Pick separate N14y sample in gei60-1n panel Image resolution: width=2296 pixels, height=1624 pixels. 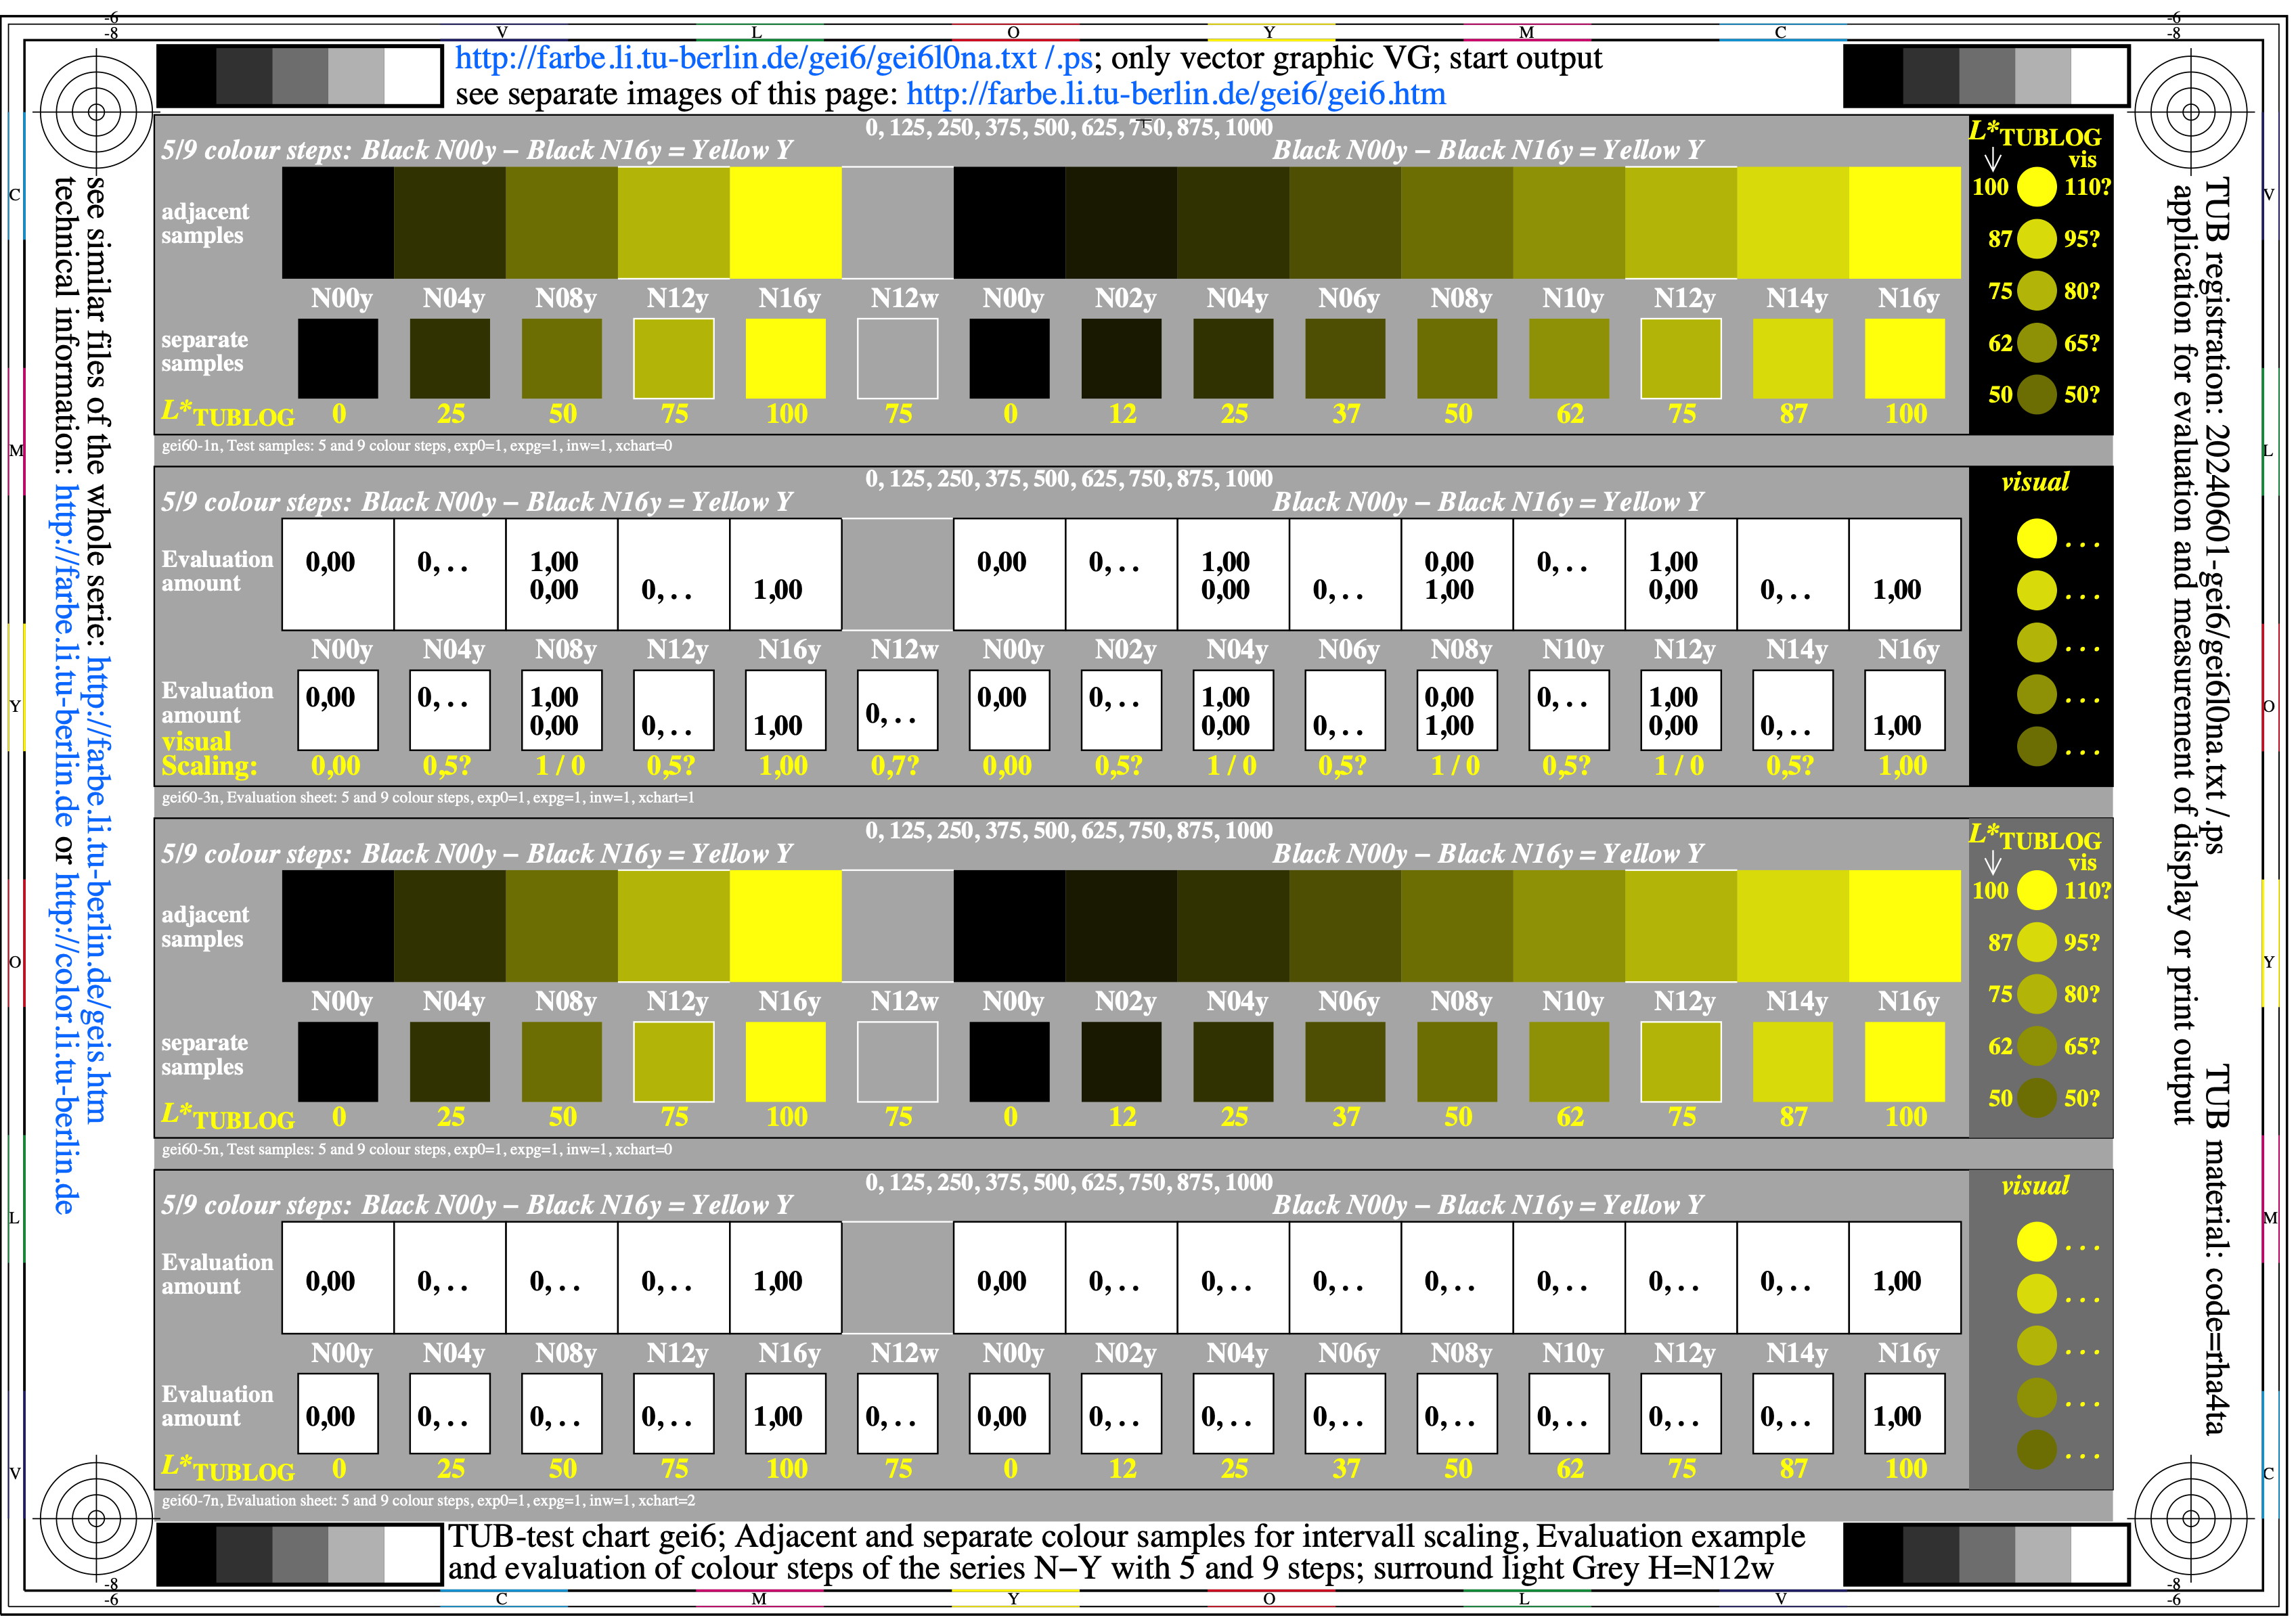pyautogui.click(x=1793, y=358)
